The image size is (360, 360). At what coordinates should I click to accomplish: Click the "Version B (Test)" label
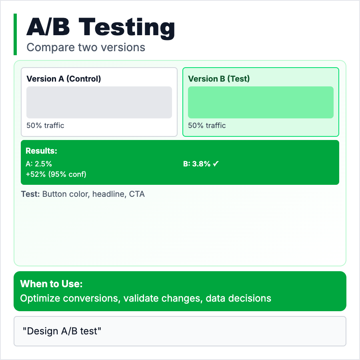click(x=219, y=79)
